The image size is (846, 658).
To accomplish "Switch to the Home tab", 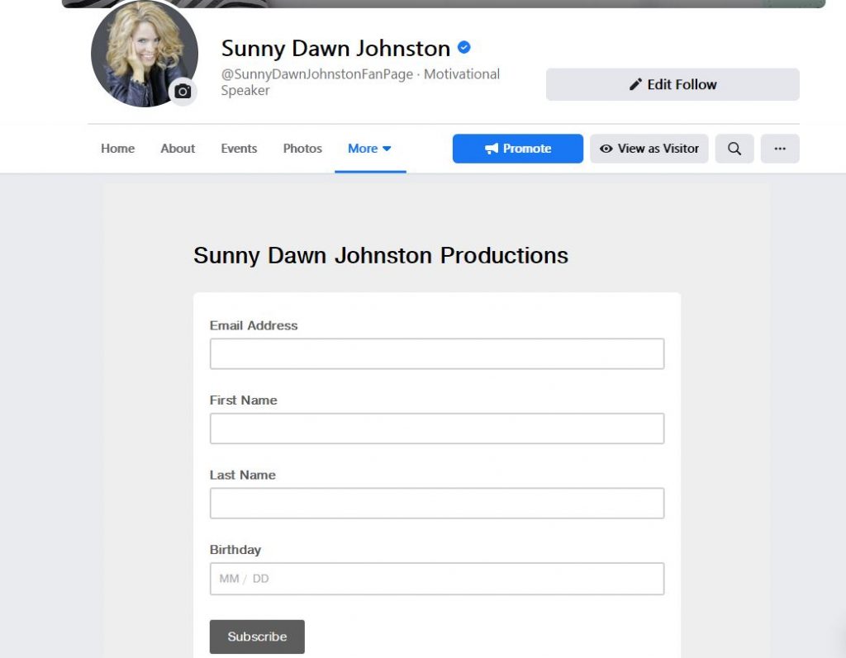I will [x=117, y=149].
